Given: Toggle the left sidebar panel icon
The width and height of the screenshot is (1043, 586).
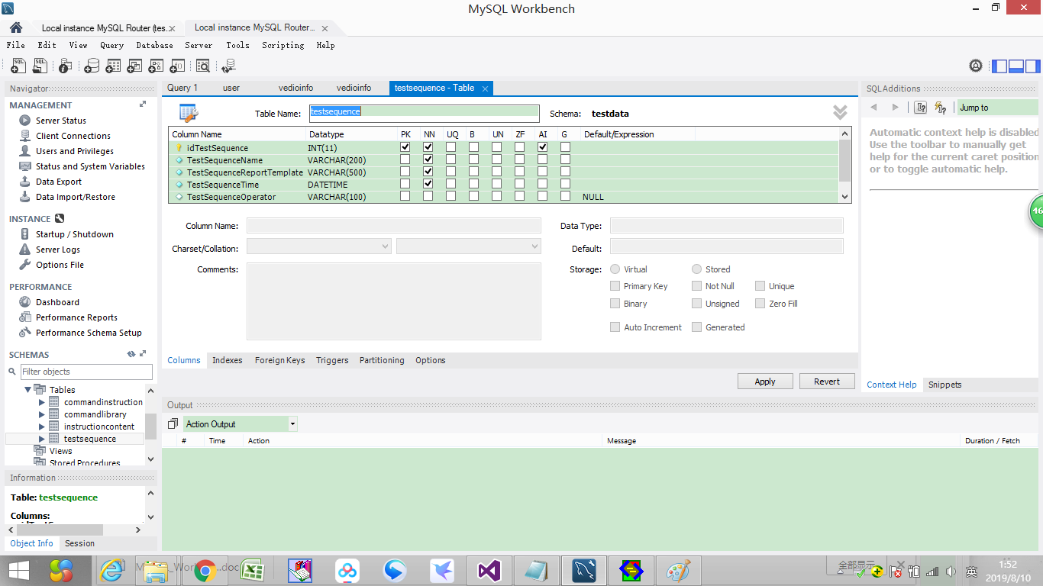Looking at the screenshot, I should click(999, 66).
